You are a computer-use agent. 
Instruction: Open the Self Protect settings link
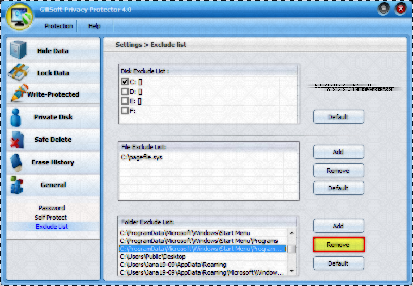[x=51, y=218]
